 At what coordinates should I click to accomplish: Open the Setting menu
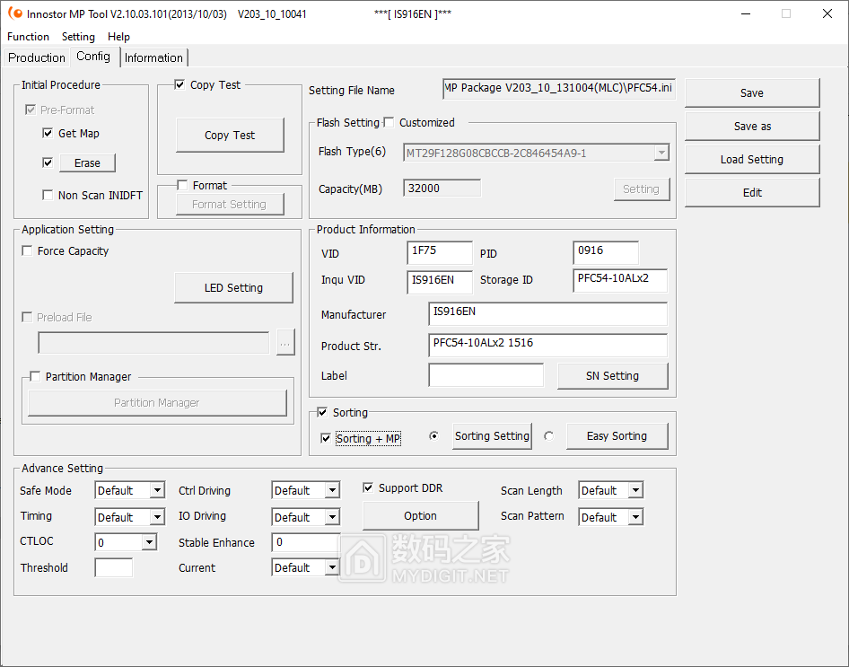tap(78, 36)
